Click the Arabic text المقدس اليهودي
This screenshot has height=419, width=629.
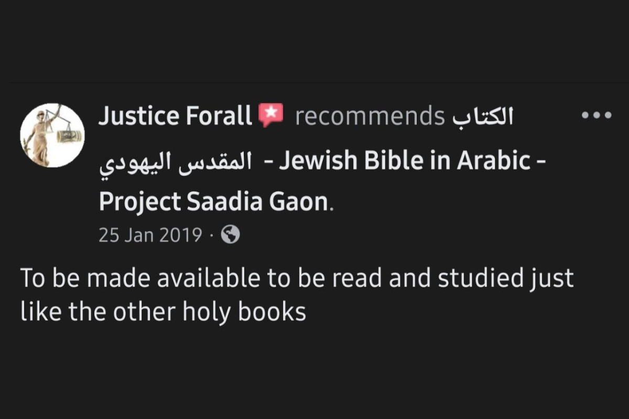pos(176,161)
